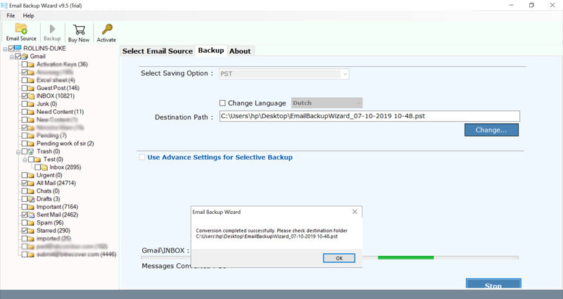The image size is (563, 299).
Task: Uncheck the INBOX (10821) folder checkbox
Action: [x=25, y=96]
